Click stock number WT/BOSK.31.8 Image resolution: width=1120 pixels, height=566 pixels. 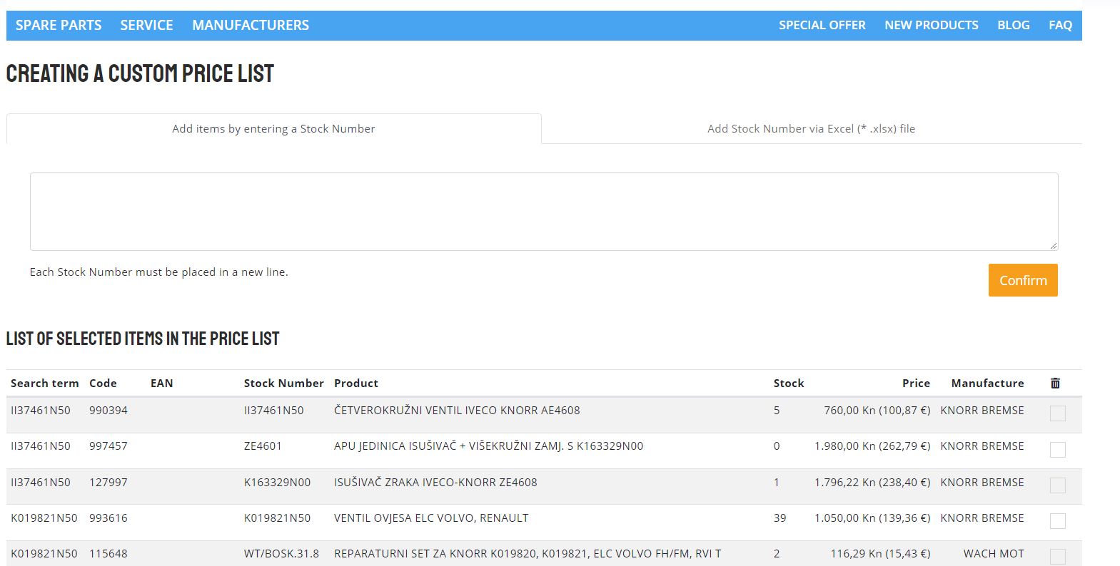282,554
